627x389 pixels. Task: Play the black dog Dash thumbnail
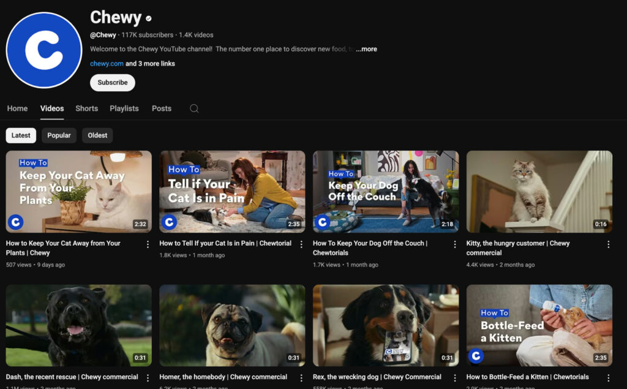click(79, 325)
